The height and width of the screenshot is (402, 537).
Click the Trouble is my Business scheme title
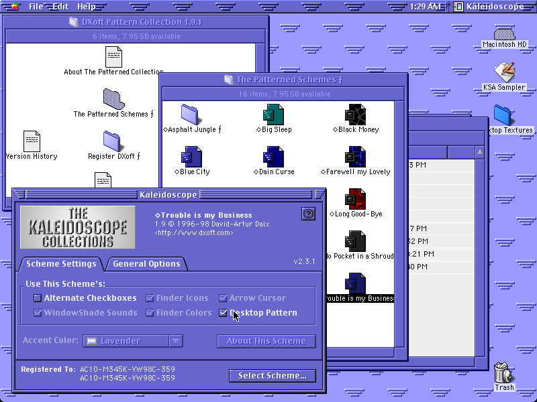(x=203, y=215)
